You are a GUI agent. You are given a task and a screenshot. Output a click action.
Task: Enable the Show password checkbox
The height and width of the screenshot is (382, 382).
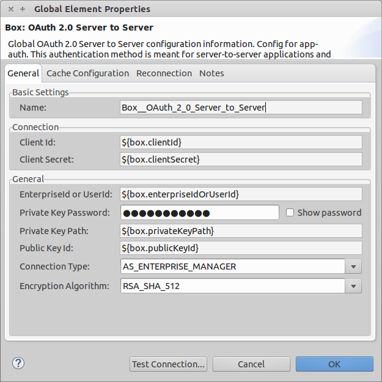tap(290, 213)
